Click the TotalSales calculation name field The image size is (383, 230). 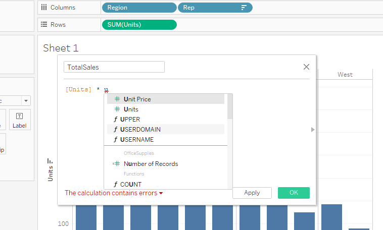coord(114,67)
